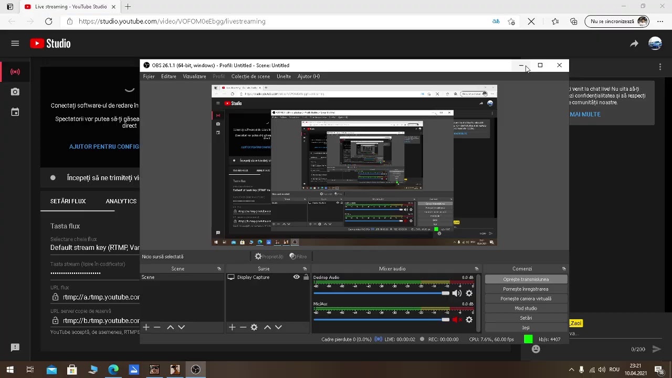The height and width of the screenshot is (378, 672).
Task: Unmute the Mic/Aux red speaker icon
Action: tap(457, 319)
